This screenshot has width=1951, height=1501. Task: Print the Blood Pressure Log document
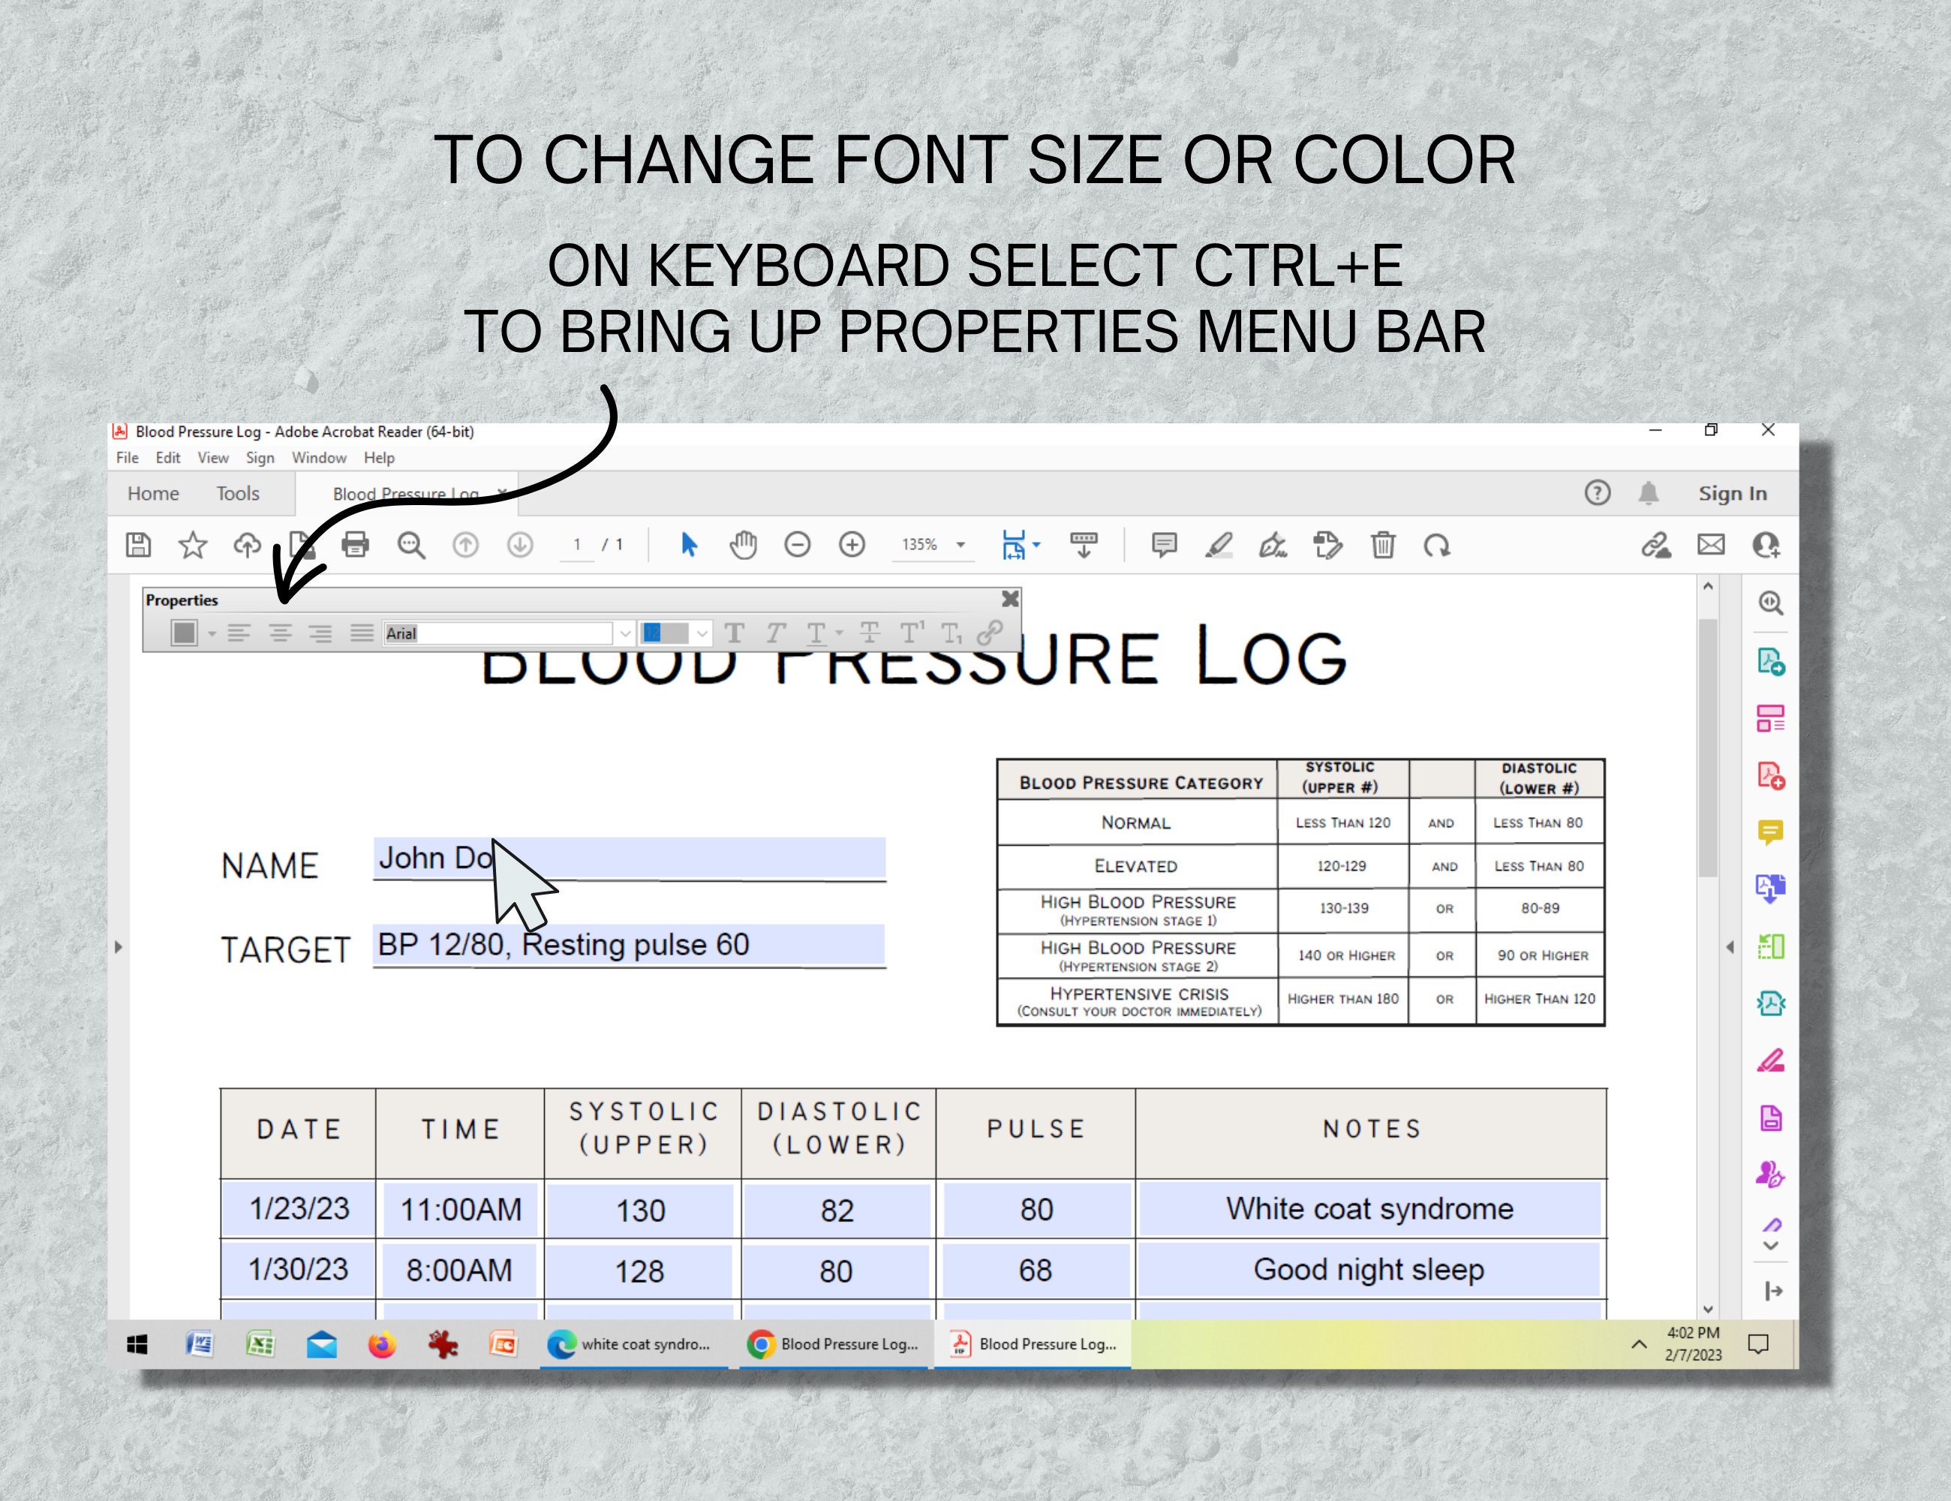click(x=356, y=545)
